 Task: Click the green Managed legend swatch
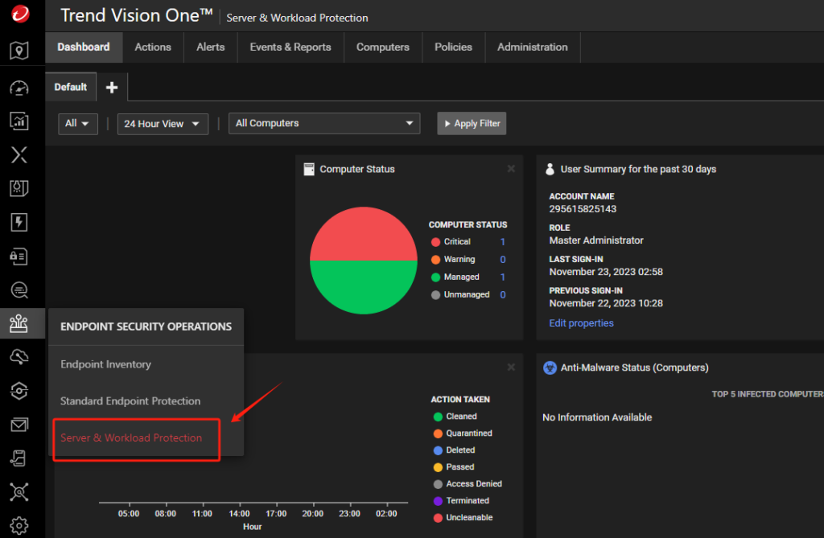pos(435,277)
